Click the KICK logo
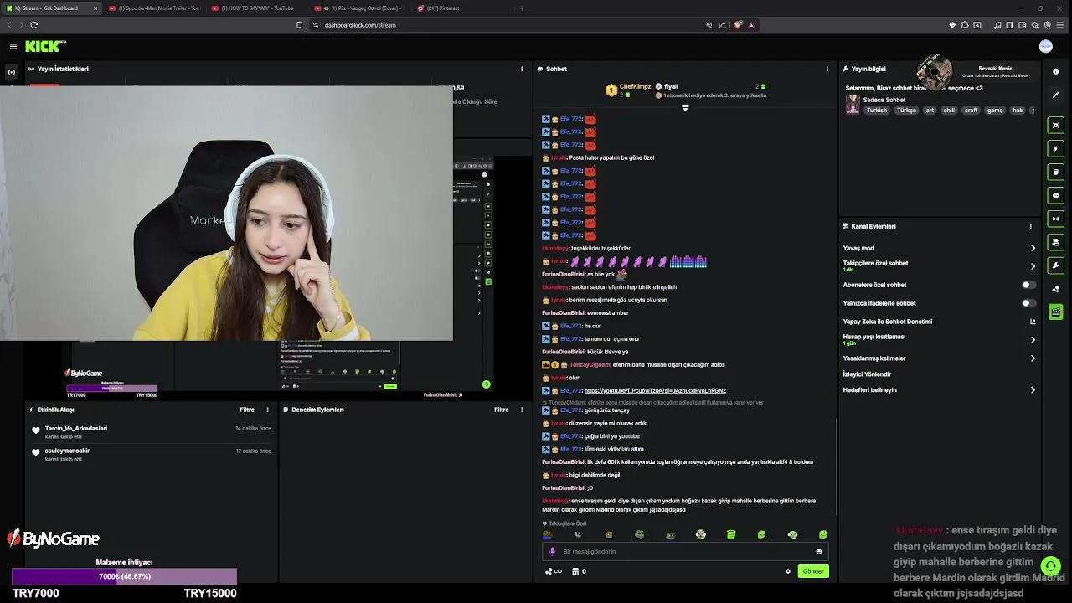This screenshot has height=603, width=1072. 45,46
